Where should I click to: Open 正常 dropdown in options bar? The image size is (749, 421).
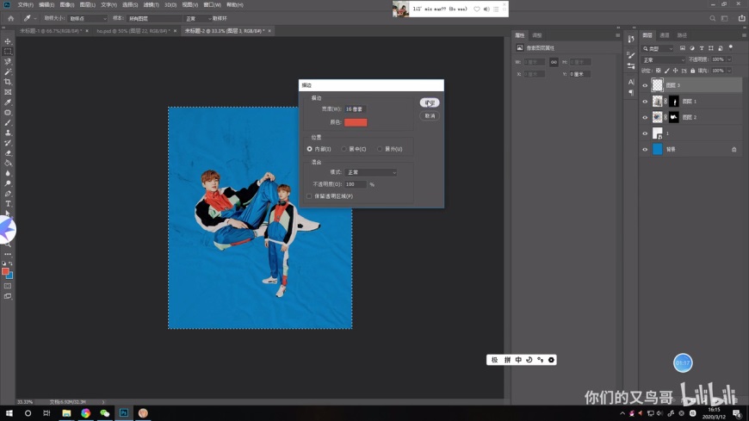(x=197, y=19)
